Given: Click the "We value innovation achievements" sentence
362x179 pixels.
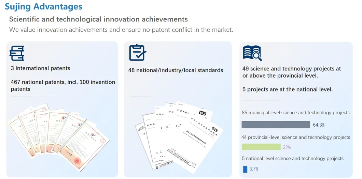Looking at the screenshot, I should point(121,30).
